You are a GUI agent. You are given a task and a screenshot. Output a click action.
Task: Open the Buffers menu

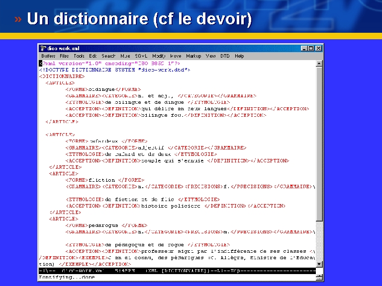pos(48,56)
